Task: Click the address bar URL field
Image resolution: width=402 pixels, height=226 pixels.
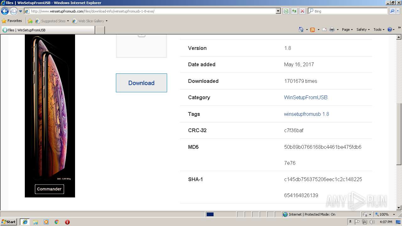Action: (150, 11)
